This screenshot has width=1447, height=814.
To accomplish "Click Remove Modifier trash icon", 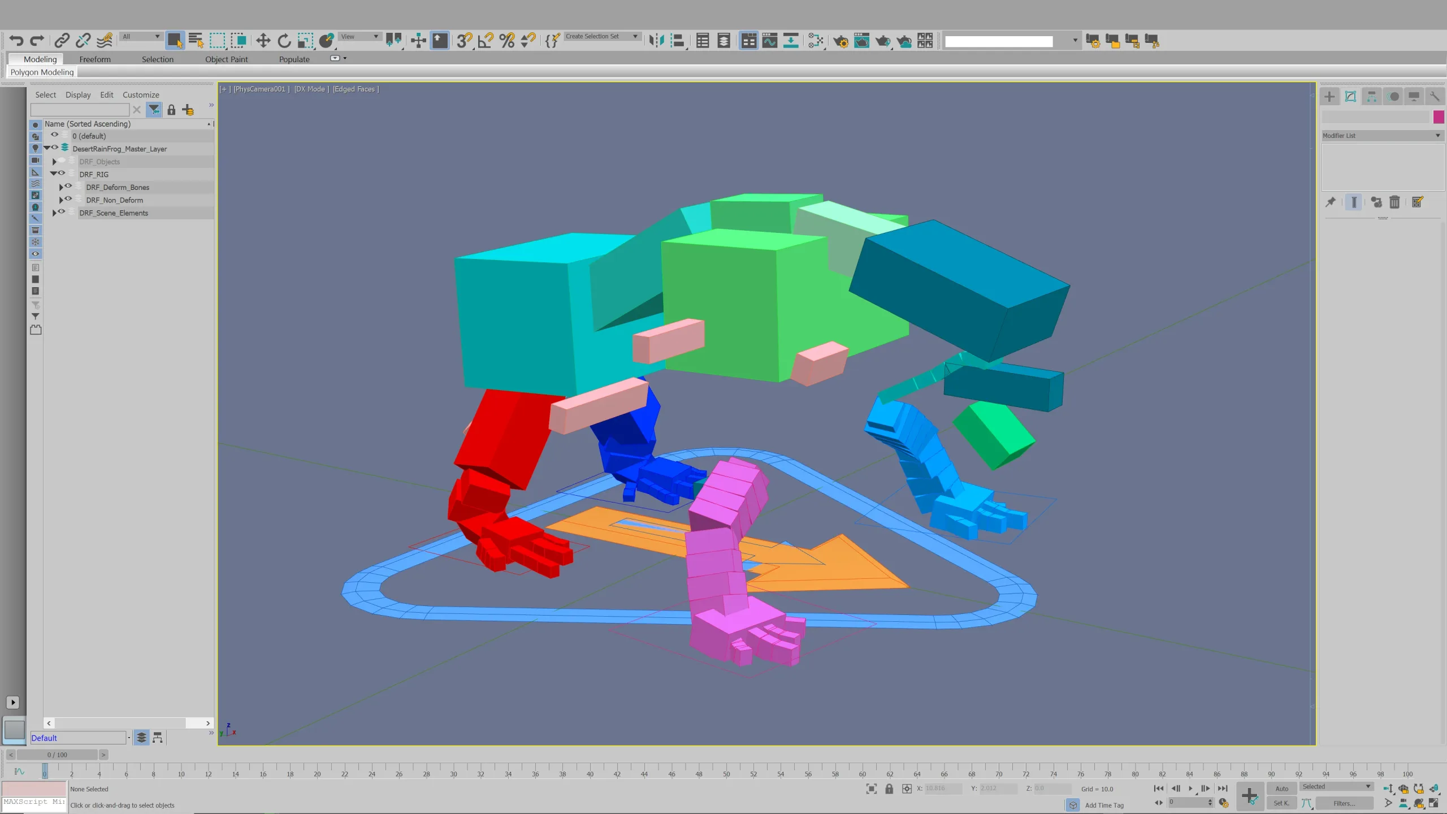I will pos(1394,202).
